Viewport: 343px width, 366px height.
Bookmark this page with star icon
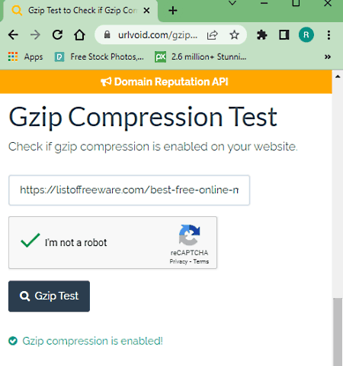point(234,35)
